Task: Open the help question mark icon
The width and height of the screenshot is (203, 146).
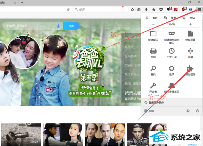Action: click(188, 111)
